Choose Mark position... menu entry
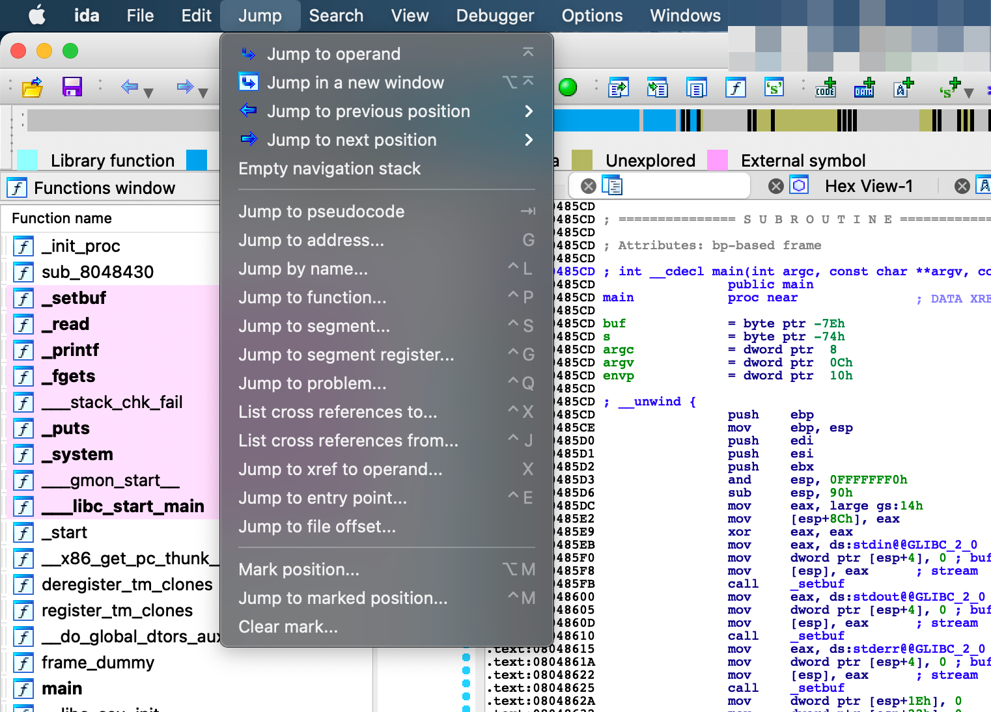Image resolution: width=991 pixels, height=712 pixels. pos(387,569)
